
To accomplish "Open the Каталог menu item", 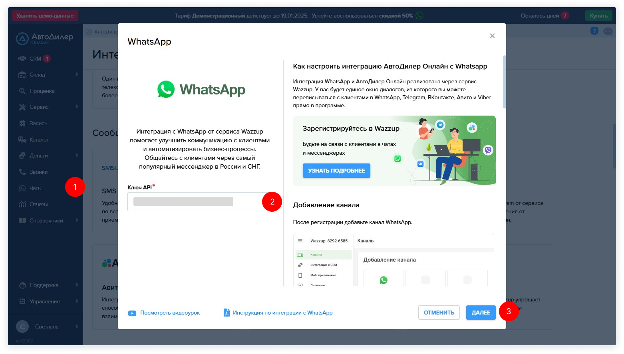I will pyautogui.click(x=39, y=140).
